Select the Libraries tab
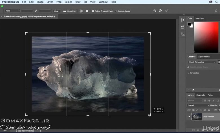 click(x=192, y=57)
